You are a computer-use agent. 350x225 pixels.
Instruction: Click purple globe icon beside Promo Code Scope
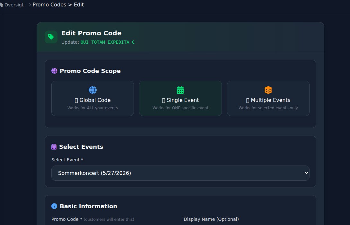click(x=54, y=71)
